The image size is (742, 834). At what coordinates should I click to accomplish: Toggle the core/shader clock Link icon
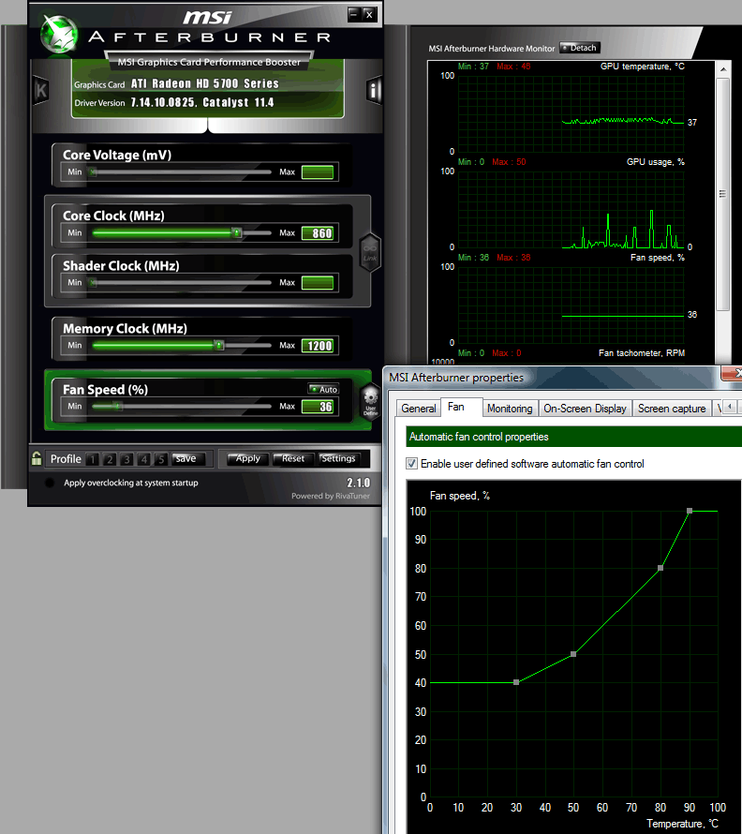coord(370,252)
